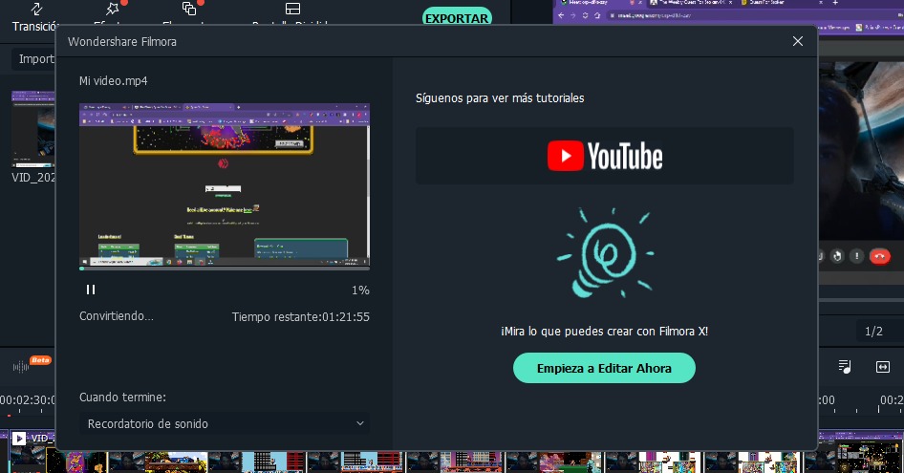Click the 'Empieza a Editar Ahora' button
The width and height of the screenshot is (904, 473).
pos(604,368)
